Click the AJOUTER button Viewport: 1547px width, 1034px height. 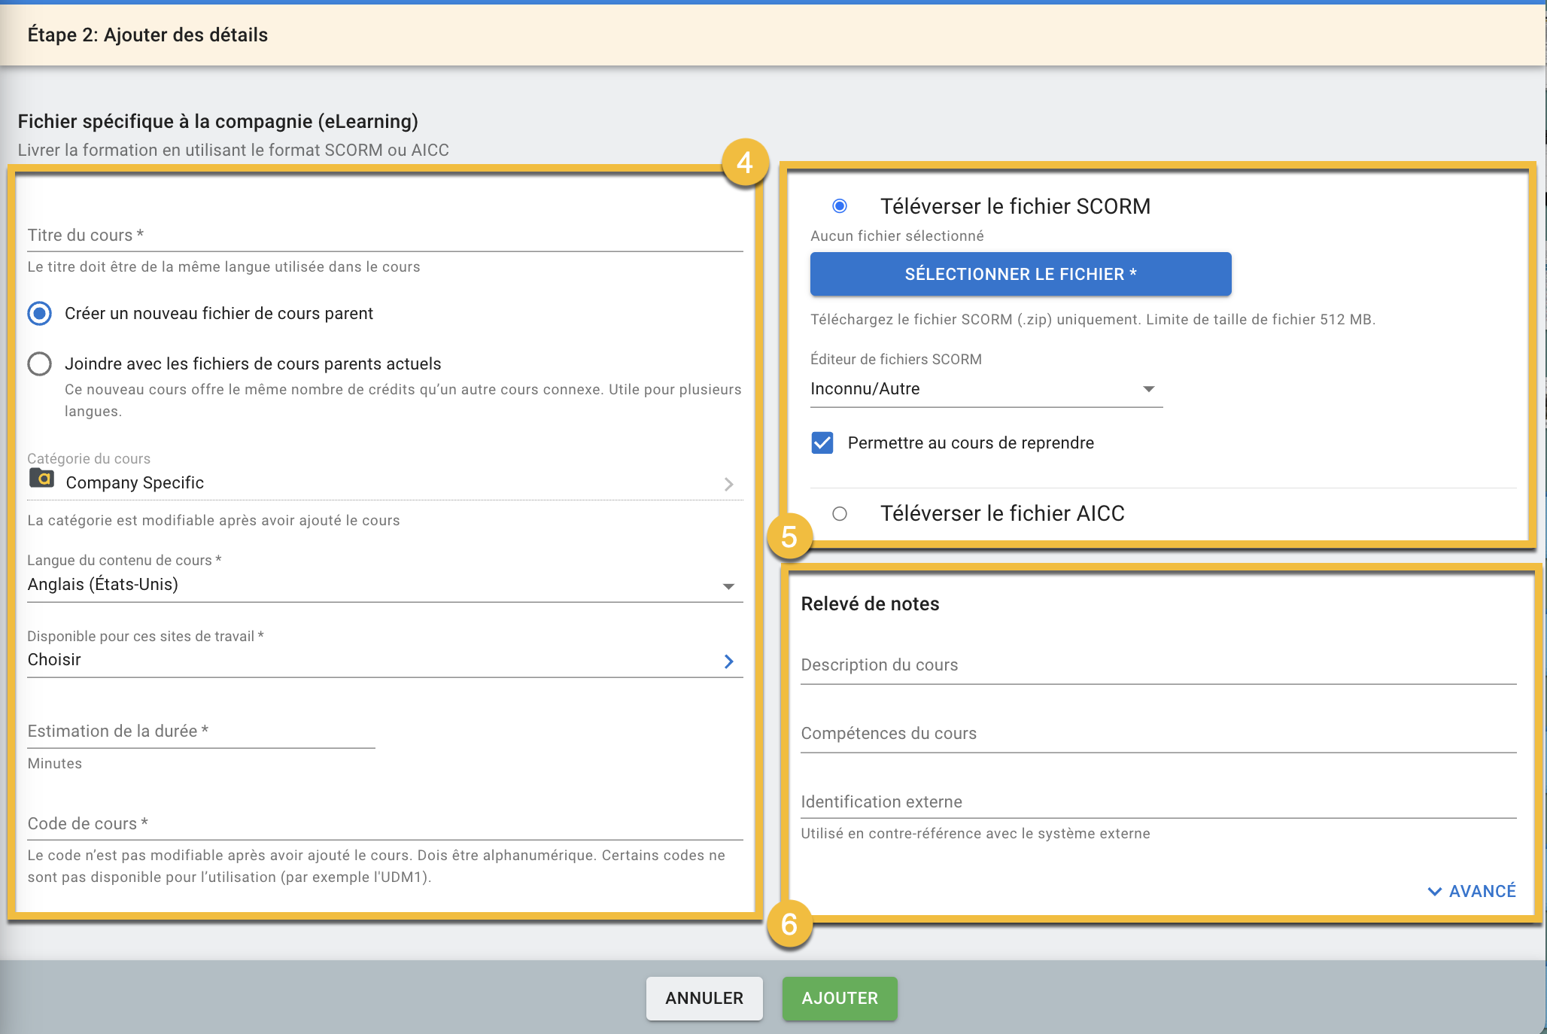(x=840, y=998)
